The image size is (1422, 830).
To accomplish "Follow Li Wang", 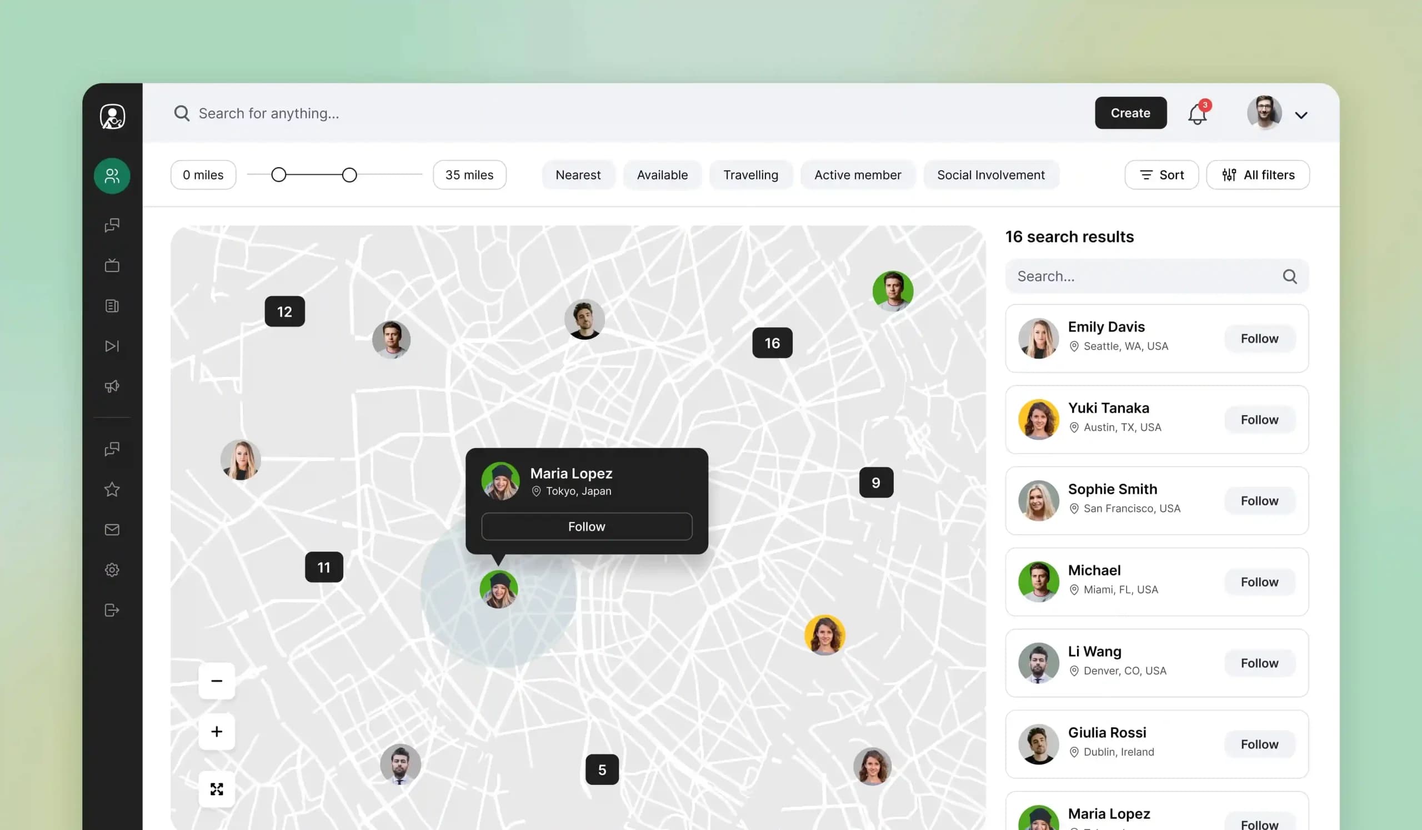I will [x=1259, y=663].
